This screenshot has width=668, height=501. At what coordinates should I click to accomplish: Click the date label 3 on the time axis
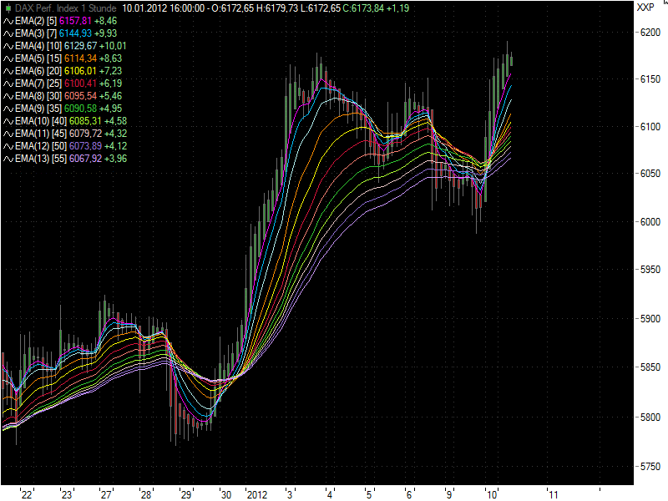290,494
